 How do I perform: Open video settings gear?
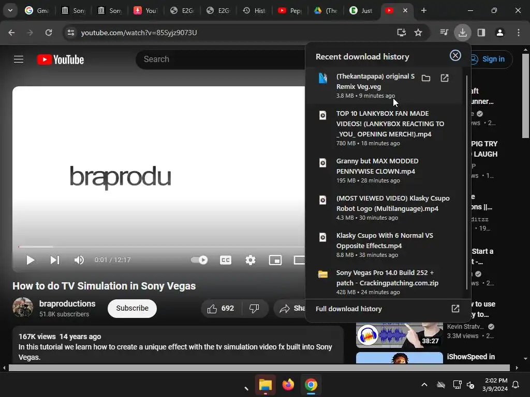click(251, 260)
